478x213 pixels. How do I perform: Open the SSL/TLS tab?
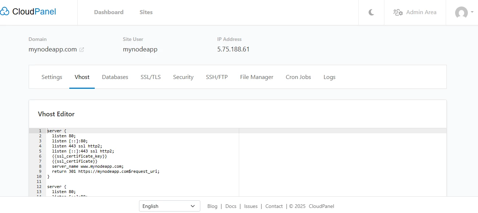[x=150, y=77]
